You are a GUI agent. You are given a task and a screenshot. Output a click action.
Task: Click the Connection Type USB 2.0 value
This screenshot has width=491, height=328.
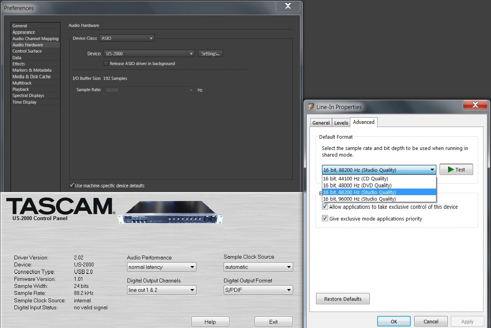tap(83, 272)
